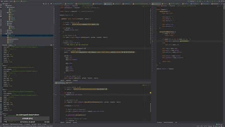225x127 pixels.
Task: Click the exports breadcrumb in upper left editor
Action: [62, 80]
